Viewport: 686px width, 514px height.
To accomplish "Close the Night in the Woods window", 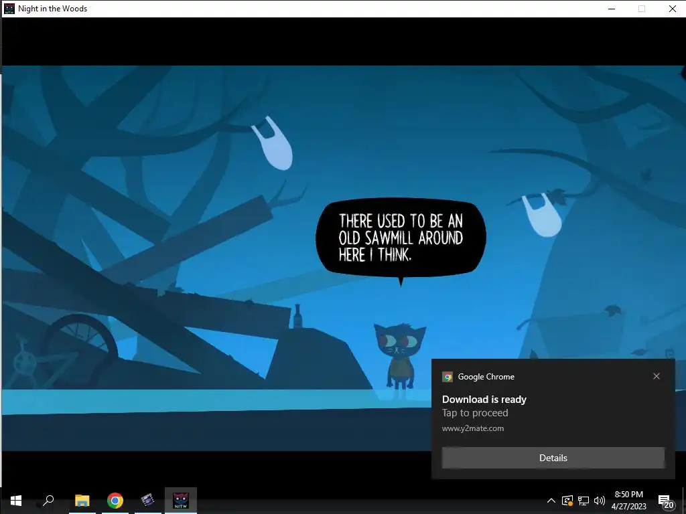I will [673, 9].
